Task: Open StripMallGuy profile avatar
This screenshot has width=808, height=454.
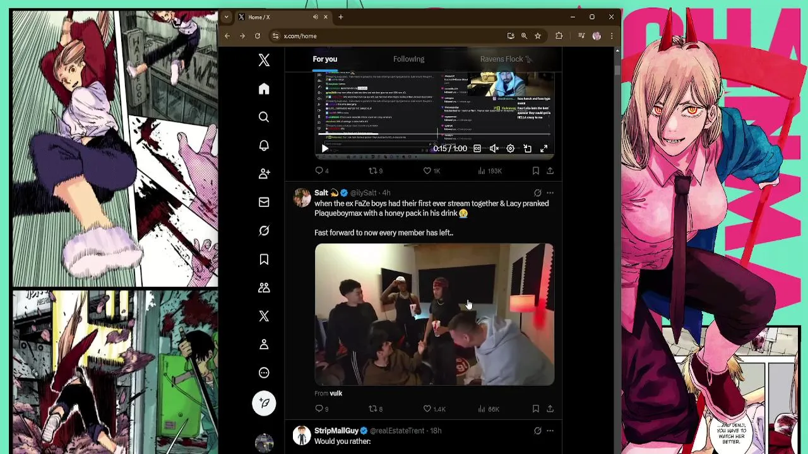Action: [x=302, y=435]
